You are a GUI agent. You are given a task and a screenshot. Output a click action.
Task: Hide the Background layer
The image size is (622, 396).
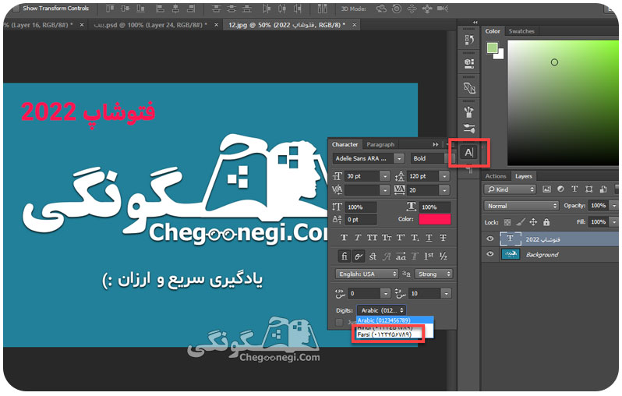[x=490, y=254]
